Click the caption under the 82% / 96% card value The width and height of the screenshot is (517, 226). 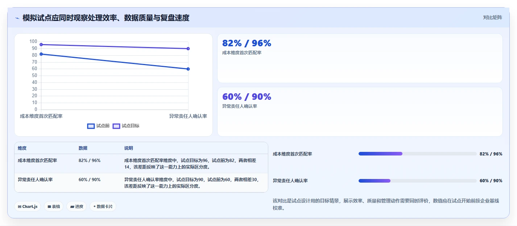pyautogui.click(x=242, y=53)
